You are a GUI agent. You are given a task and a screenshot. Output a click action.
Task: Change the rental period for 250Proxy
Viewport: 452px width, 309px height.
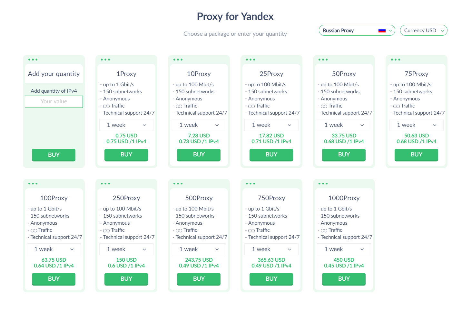coord(126,249)
